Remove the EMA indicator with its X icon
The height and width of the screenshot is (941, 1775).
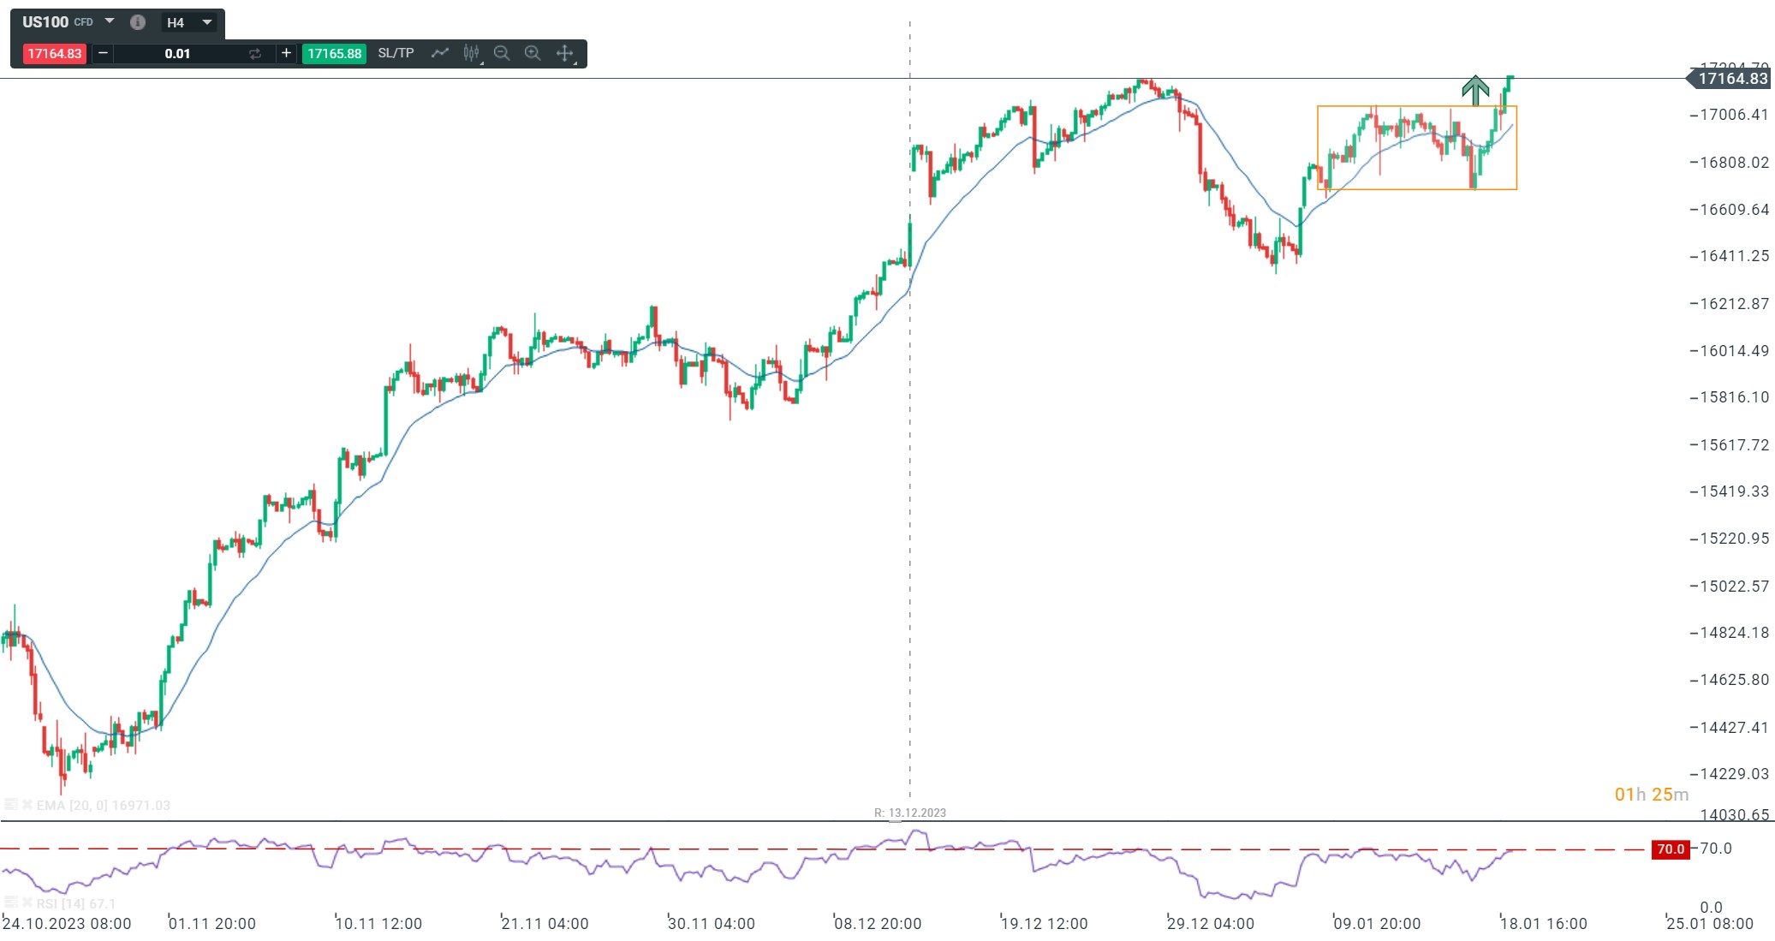(27, 805)
